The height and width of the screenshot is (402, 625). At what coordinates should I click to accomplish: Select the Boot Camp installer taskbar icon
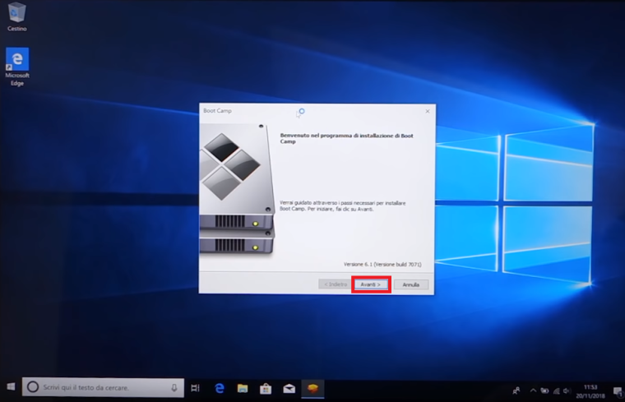point(312,388)
